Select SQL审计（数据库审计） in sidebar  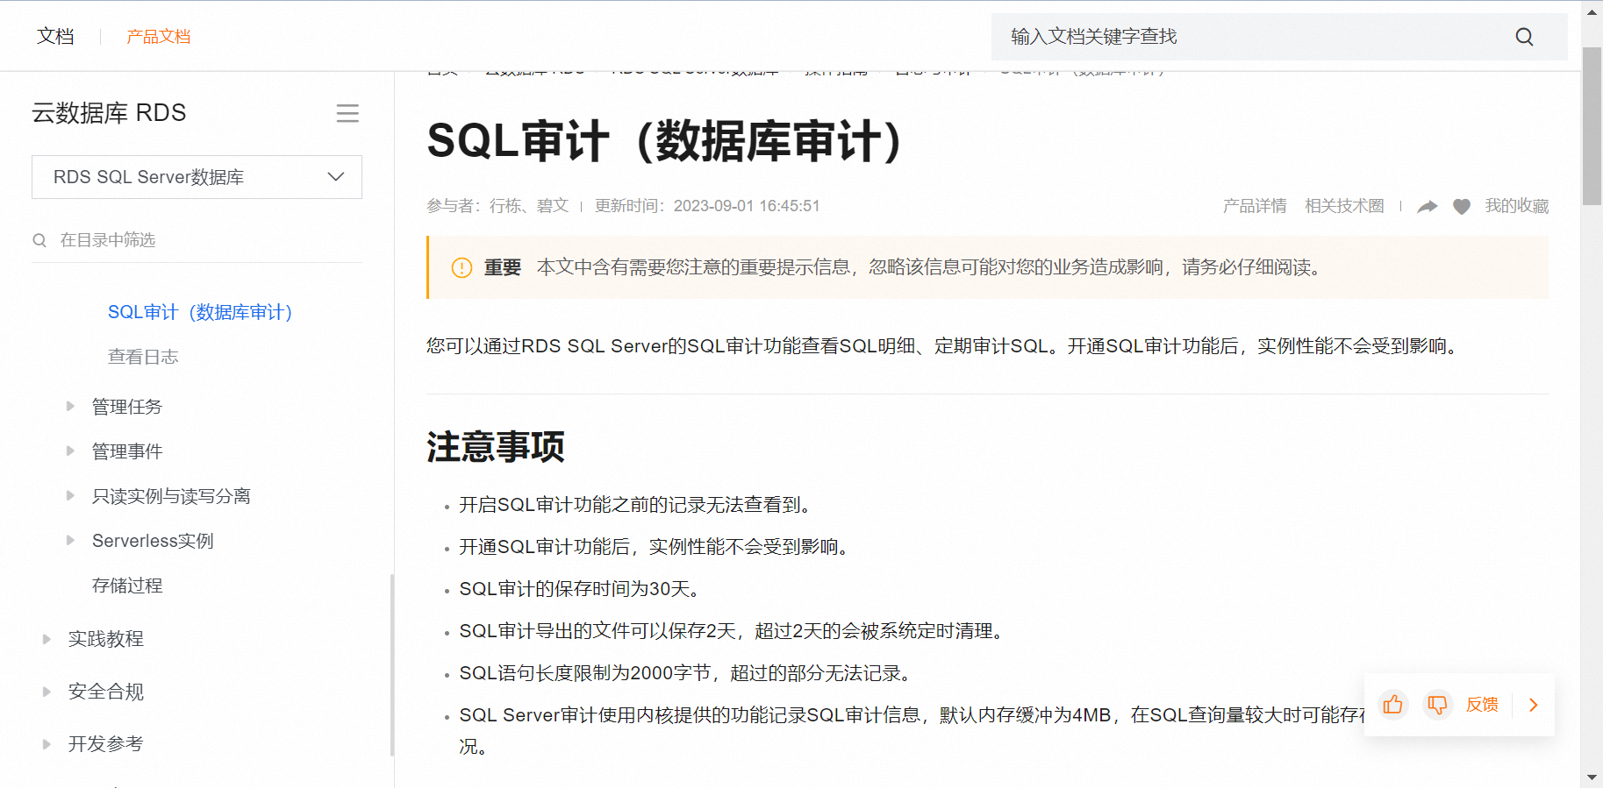click(x=200, y=312)
